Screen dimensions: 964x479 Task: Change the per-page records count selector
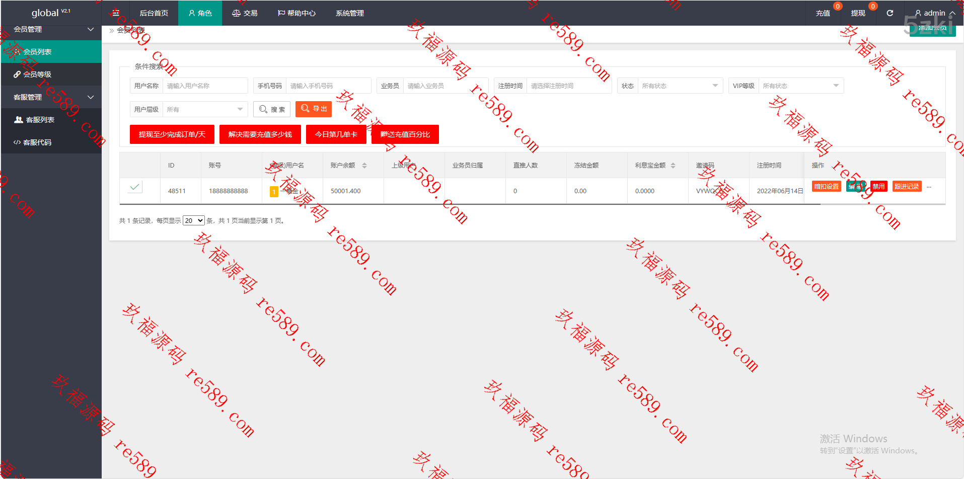pos(193,221)
